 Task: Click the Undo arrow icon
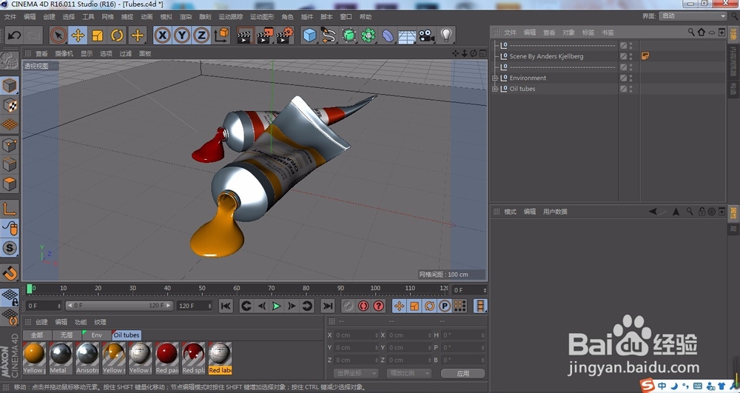[14, 36]
